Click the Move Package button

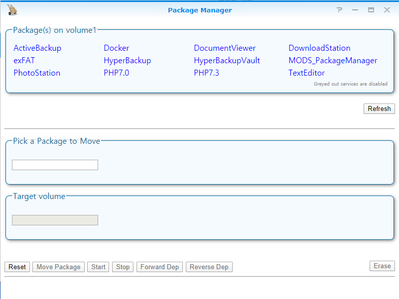tap(58, 267)
